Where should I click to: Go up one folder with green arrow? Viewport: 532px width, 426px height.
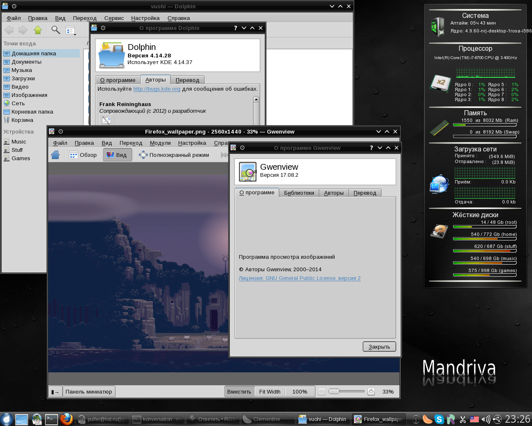coord(38,30)
